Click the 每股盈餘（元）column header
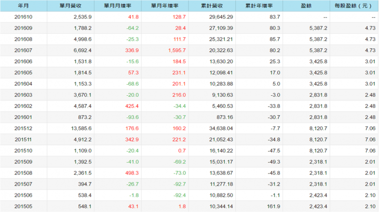The height and width of the screenshot is (212, 379). tap(354, 6)
